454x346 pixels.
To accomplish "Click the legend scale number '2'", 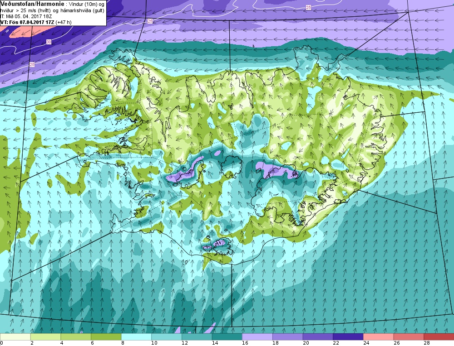I will pyautogui.click(x=32, y=343).
